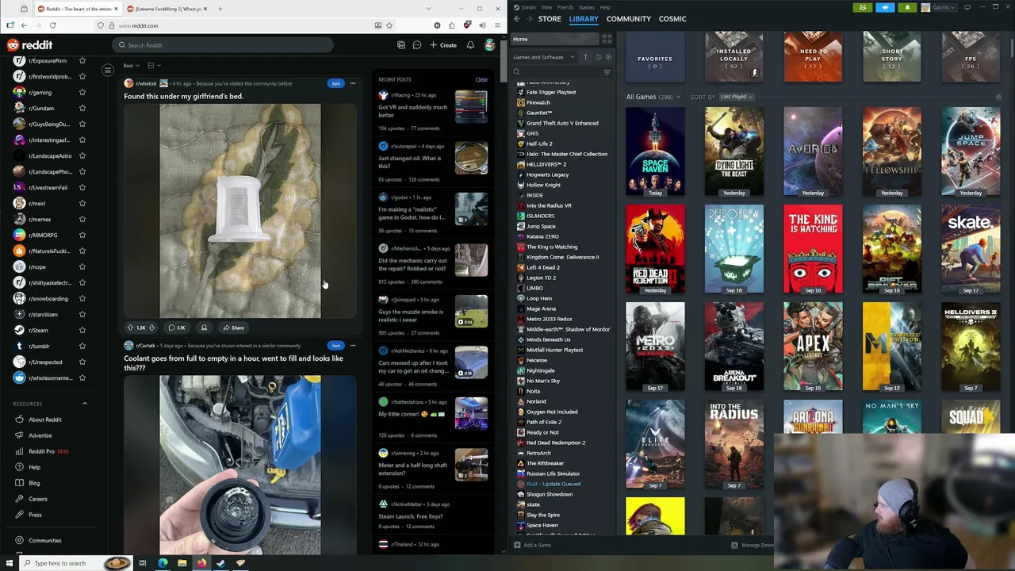
Task: Open Steam friends green button
Action: click(863, 7)
